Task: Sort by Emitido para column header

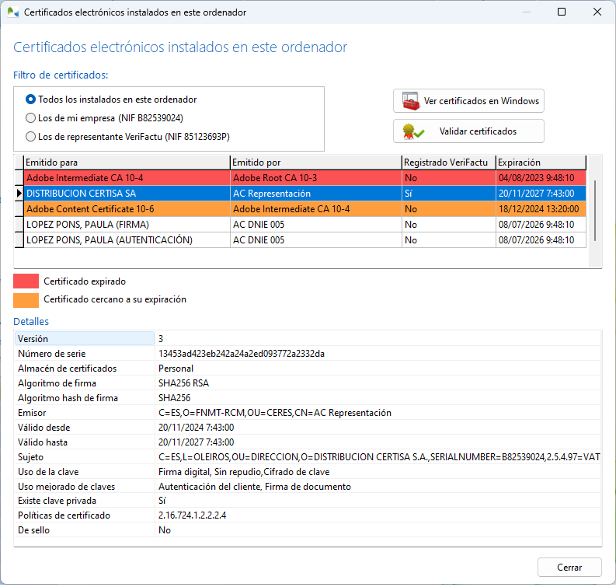Action: pyautogui.click(x=126, y=162)
